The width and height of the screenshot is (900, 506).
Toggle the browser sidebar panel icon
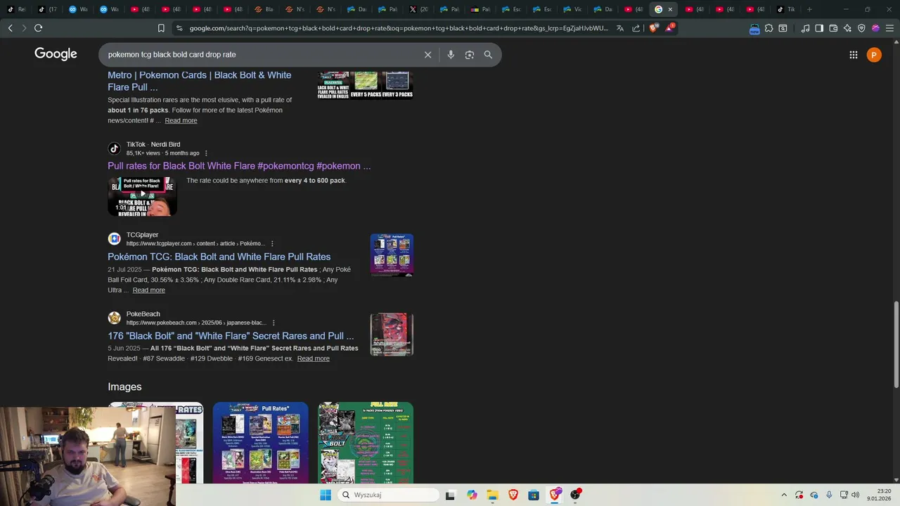[x=819, y=28]
